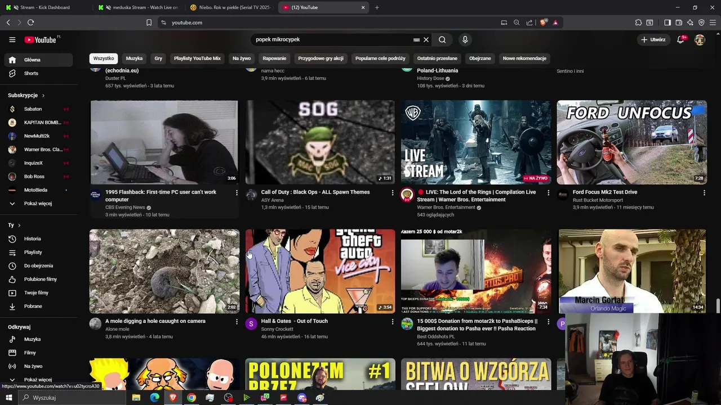721x405 pixels.
Task: Open options menu for Ford Focus Mk2 video
Action: pyautogui.click(x=704, y=193)
